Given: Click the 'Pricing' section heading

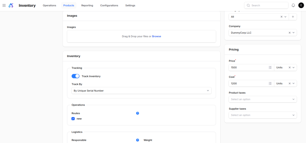Looking at the screenshot, I should pyautogui.click(x=234, y=50).
